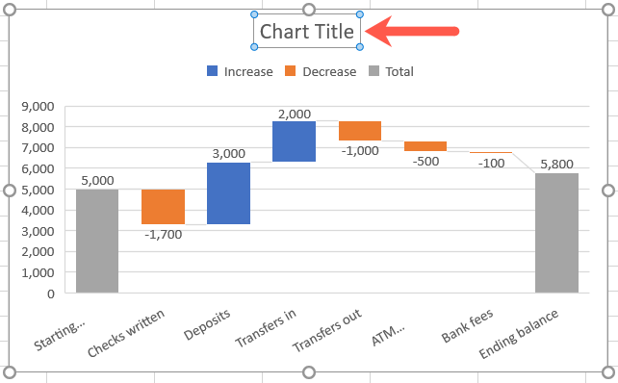Click the chart's bottom-center sizing handle
The width and height of the screenshot is (618, 383).
pyautogui.click(x=309, y=372)
